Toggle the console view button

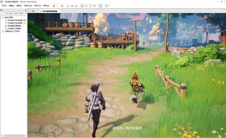(101, 6)
